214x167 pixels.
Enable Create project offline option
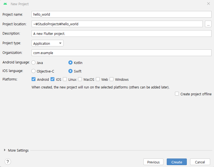(177, 94)
